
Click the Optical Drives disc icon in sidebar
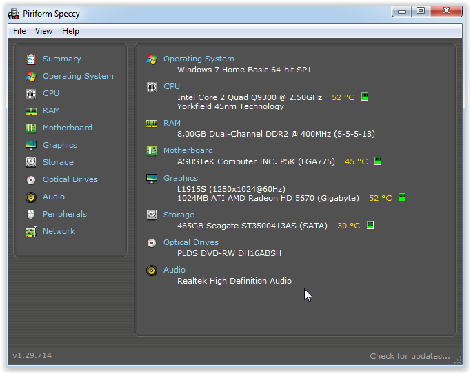click(31, 180)
